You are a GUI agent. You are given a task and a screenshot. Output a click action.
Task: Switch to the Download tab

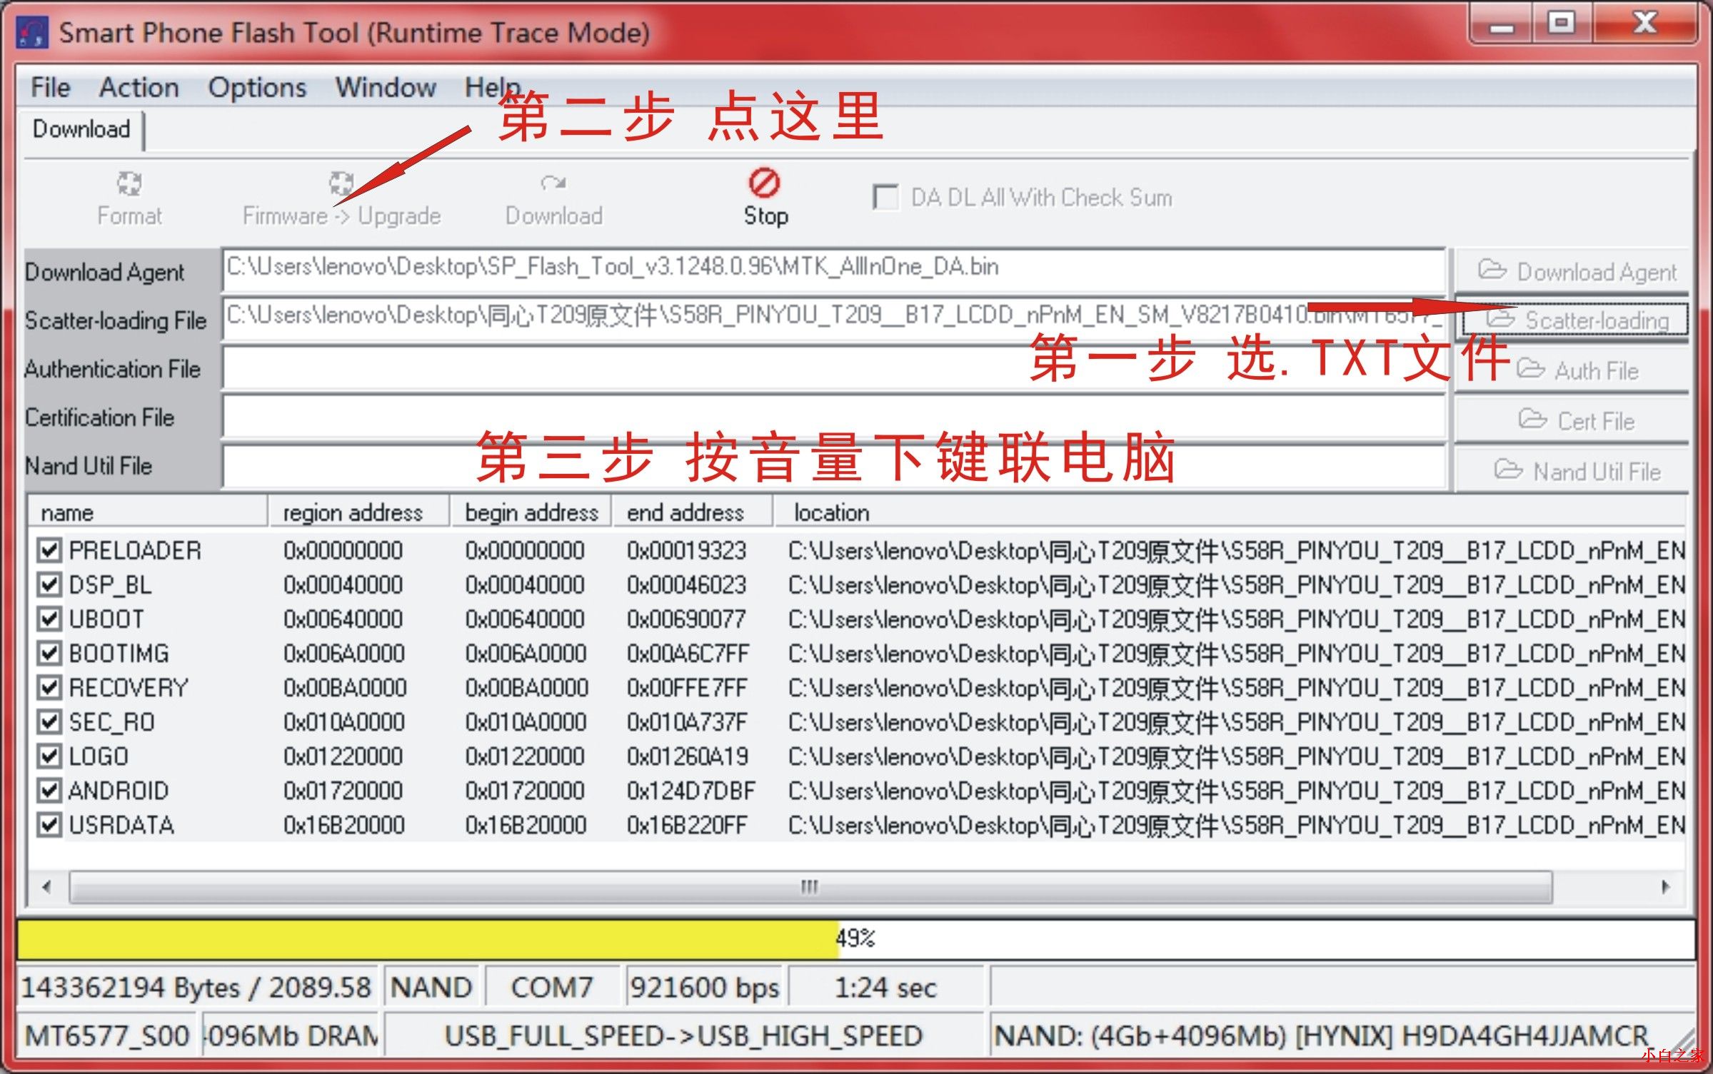(x=81, y=129)
